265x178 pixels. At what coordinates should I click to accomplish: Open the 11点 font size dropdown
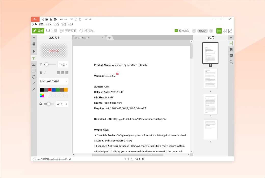[63, 64]
